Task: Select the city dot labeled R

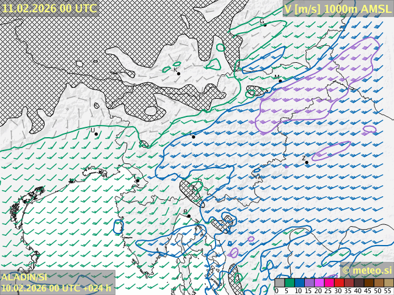Action: [189, 216]
